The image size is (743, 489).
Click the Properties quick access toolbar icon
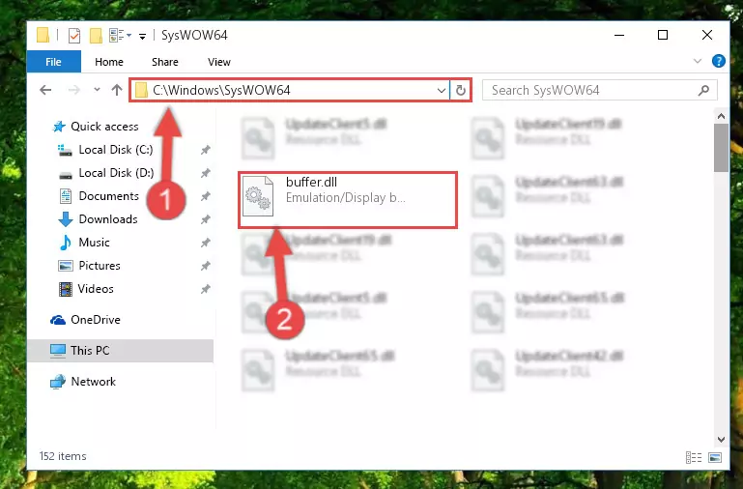tap(74, 36)
